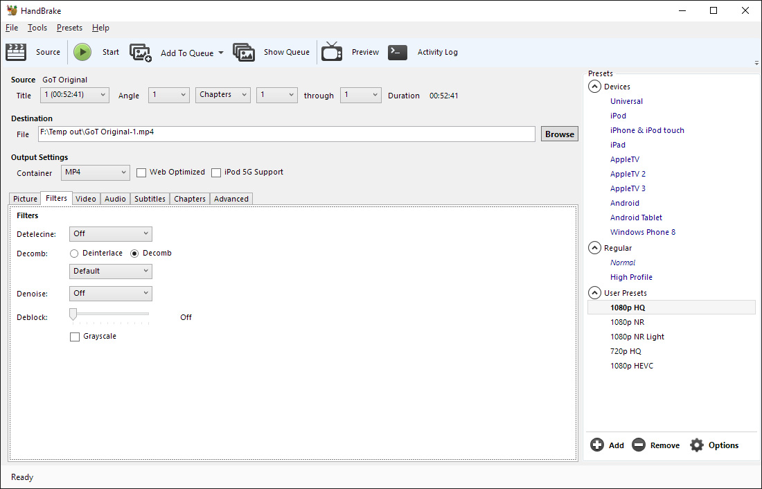
Task: Click the plus icon to add preset
Action: [x=596, y=445]
